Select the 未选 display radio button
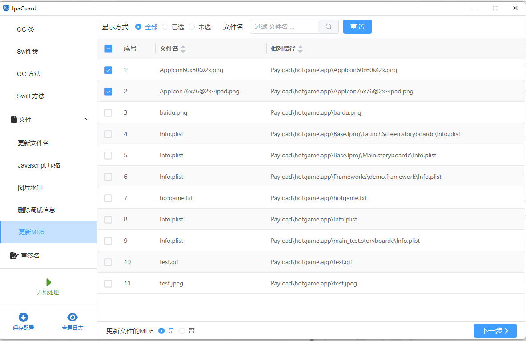 pos(192,27)
